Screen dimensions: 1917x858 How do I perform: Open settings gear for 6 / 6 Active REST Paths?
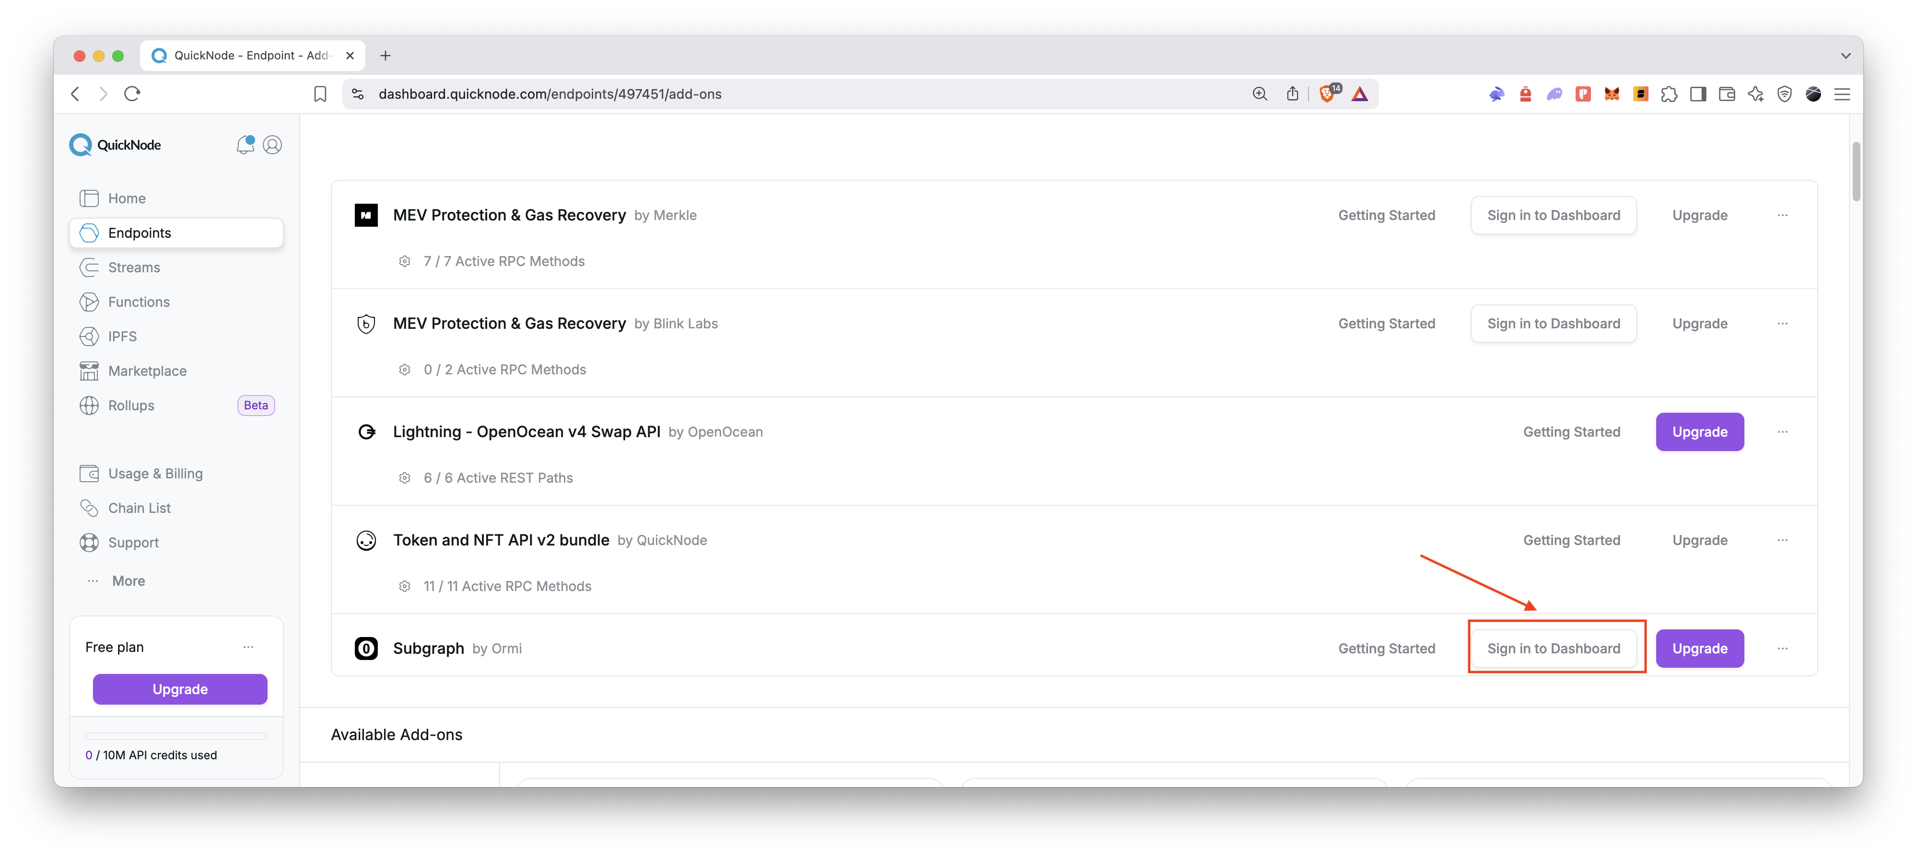pyautogui.click(x=405, y=478)
